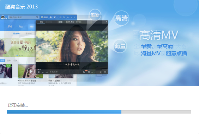Viewport: 199px width, 134px height.
Task: Click the fullscreen icon in the video player
Action: [105, 72]
